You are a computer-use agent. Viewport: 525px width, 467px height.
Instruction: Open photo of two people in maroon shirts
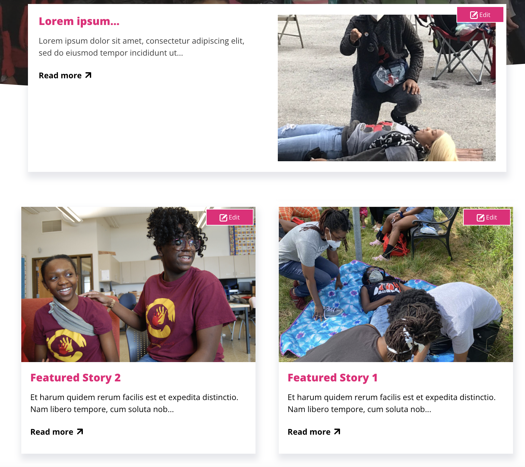pos(138,284)
